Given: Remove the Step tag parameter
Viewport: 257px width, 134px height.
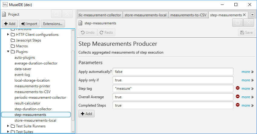Looking at the screenshot, I should pos(238,89).
